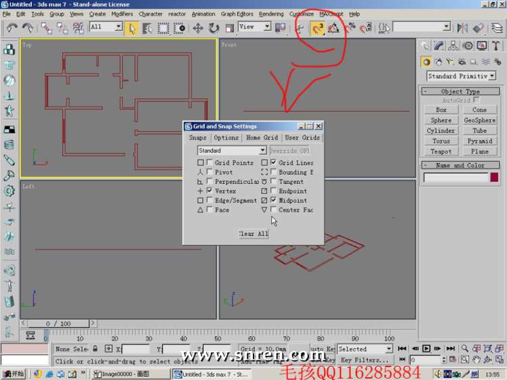Enable the Grid Points snap checkbox

[210, 162]
